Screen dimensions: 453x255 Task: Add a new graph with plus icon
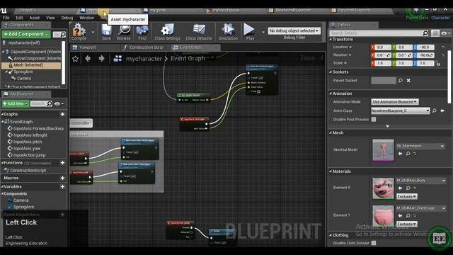[62, 115]
